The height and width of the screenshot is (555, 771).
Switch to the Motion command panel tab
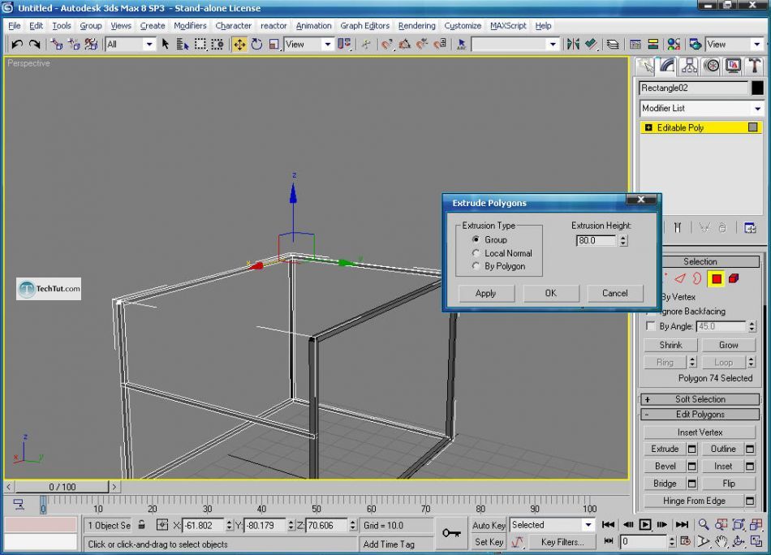tap(712, 66)
